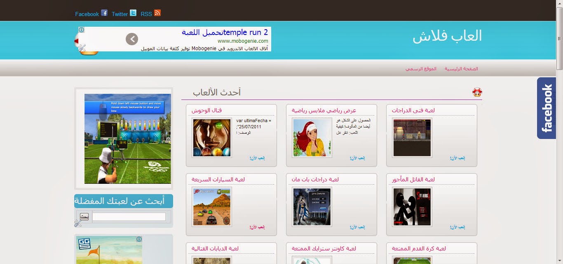Image resolution: width=563 pixels, height=264 pixels.
Task: Click the Facebook icon beside Facebook link
Action: pyautogui.click(x=105, y=13)
